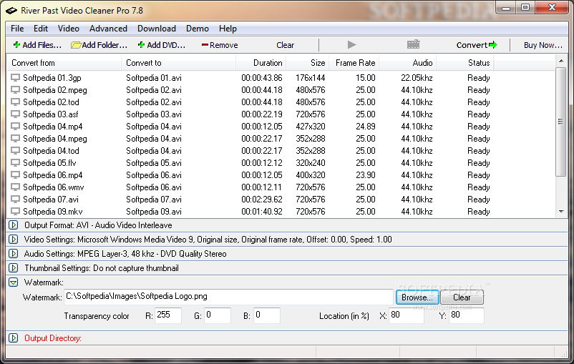Screen dimensions: 574x364
Task: Click the file icon of Softpedia 03.asf
Action: tap(15, 114)
